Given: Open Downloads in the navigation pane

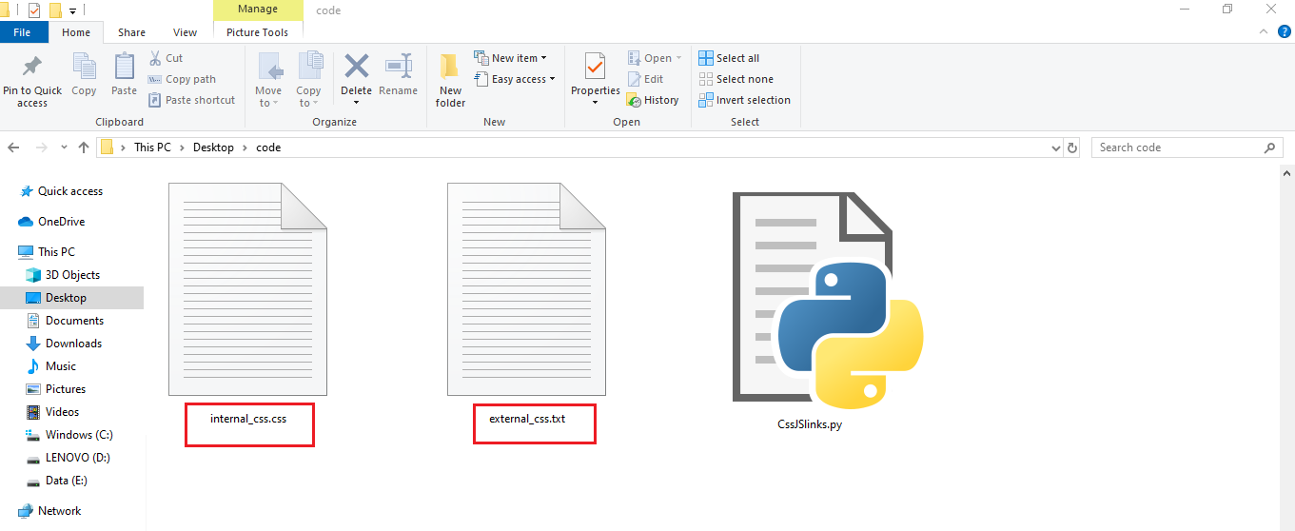Looking at the screenshot, I should pyautogui.click(x=73, y=344).
